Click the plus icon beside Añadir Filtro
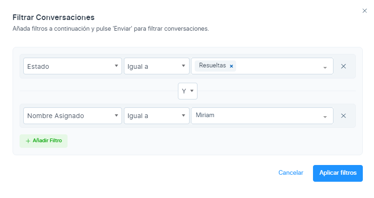Viewport: 374px width, 198px height. [28, 141]
